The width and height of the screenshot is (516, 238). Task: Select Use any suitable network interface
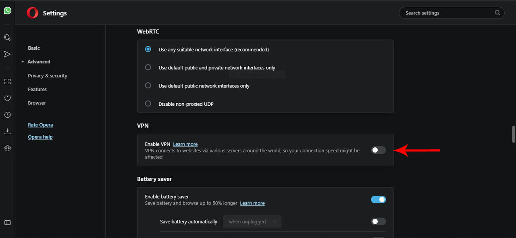pos(148,49)
